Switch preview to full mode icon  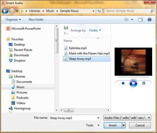pos(144,83)
